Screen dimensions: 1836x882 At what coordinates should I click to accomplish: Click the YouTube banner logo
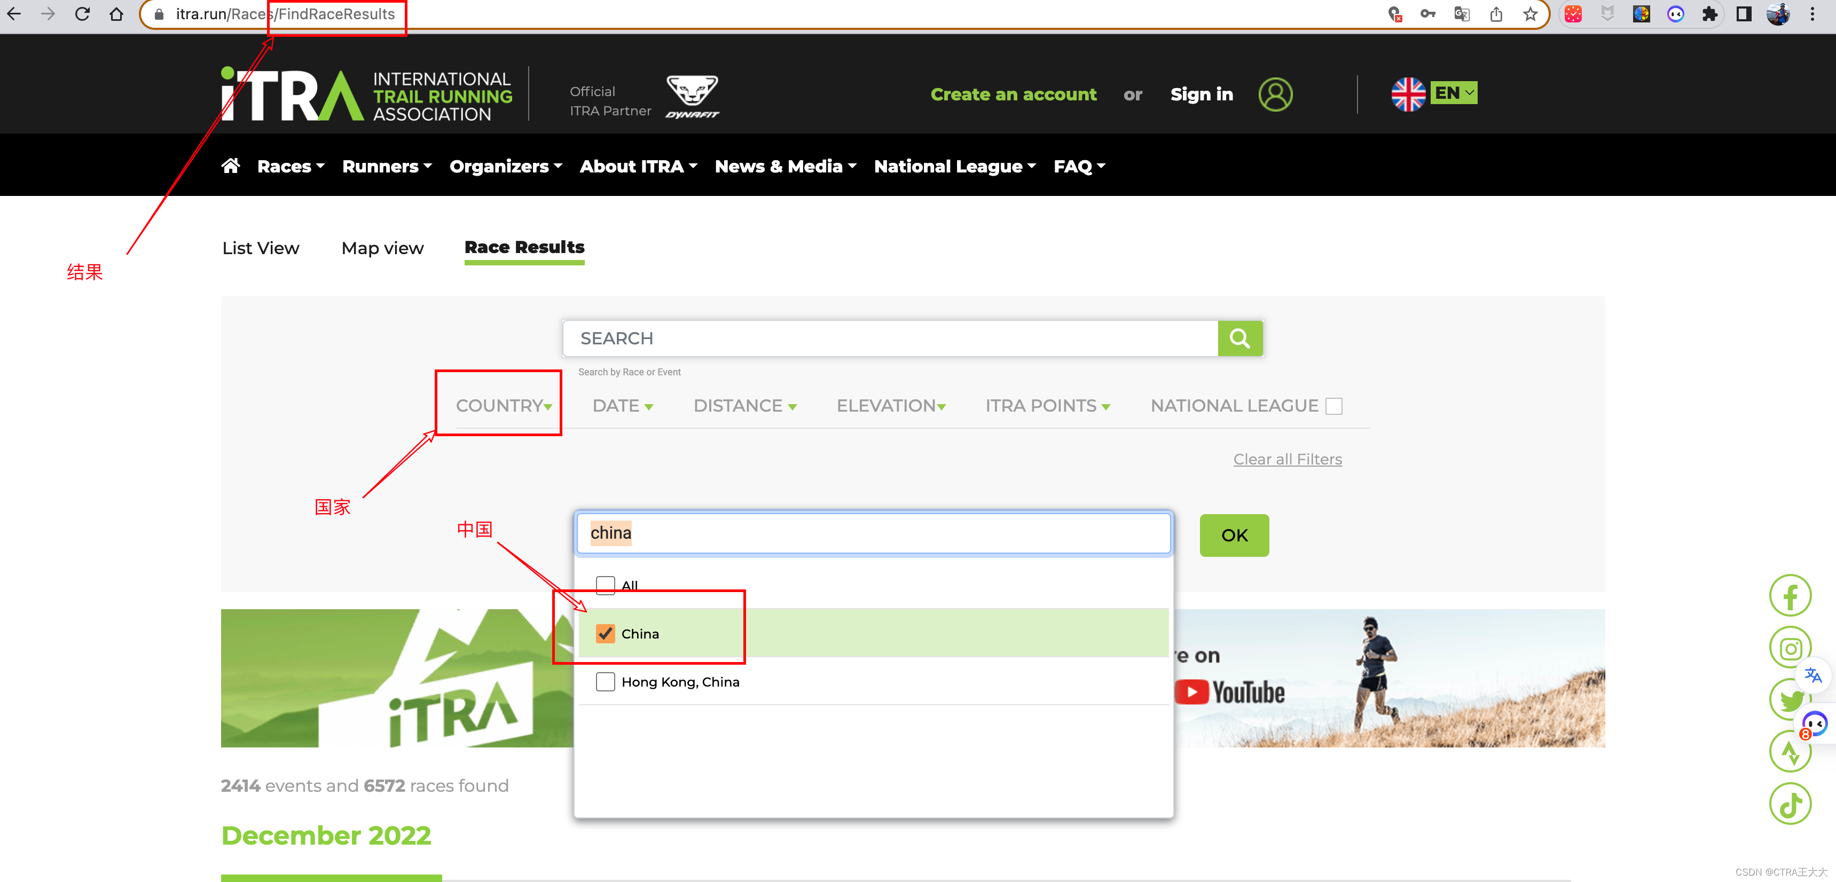point(1230,692)
